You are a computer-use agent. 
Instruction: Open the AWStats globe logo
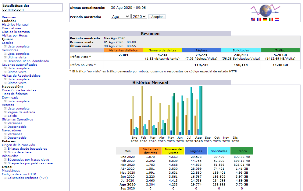click(265, 11)
